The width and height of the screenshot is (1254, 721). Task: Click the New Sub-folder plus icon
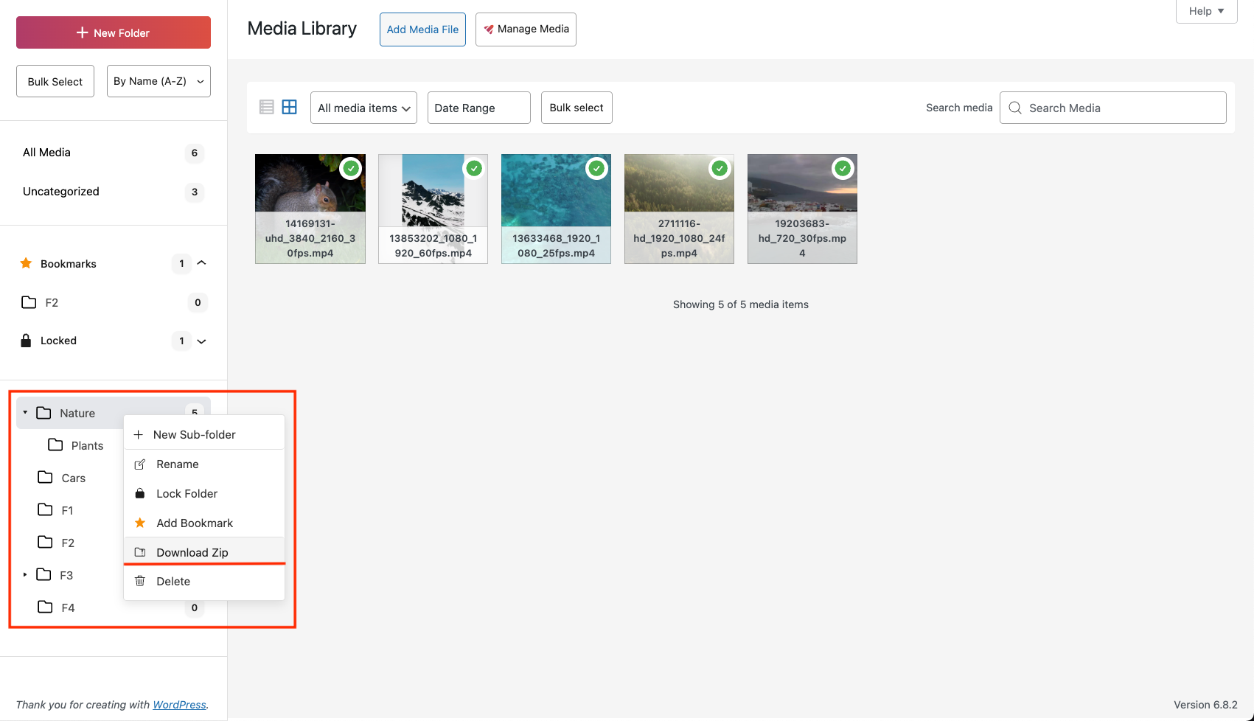coord(139,434)
